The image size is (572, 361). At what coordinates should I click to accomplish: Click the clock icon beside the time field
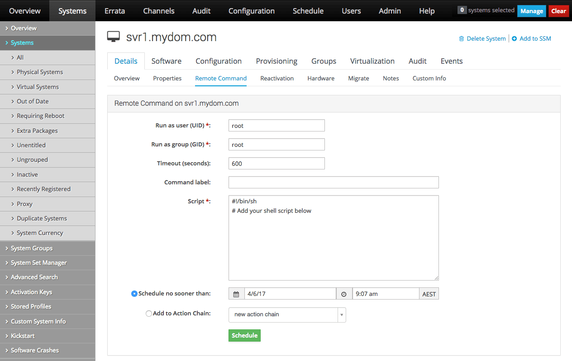344,294
